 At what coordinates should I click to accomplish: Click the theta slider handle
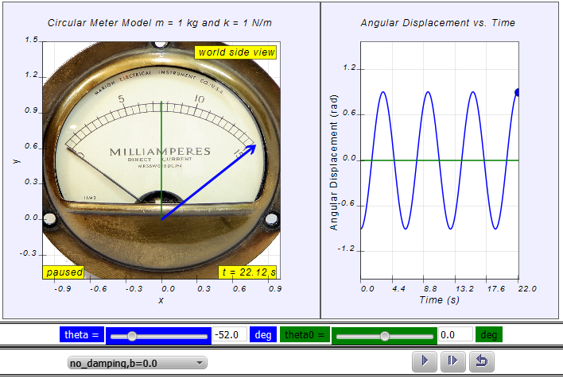(132, 336)
